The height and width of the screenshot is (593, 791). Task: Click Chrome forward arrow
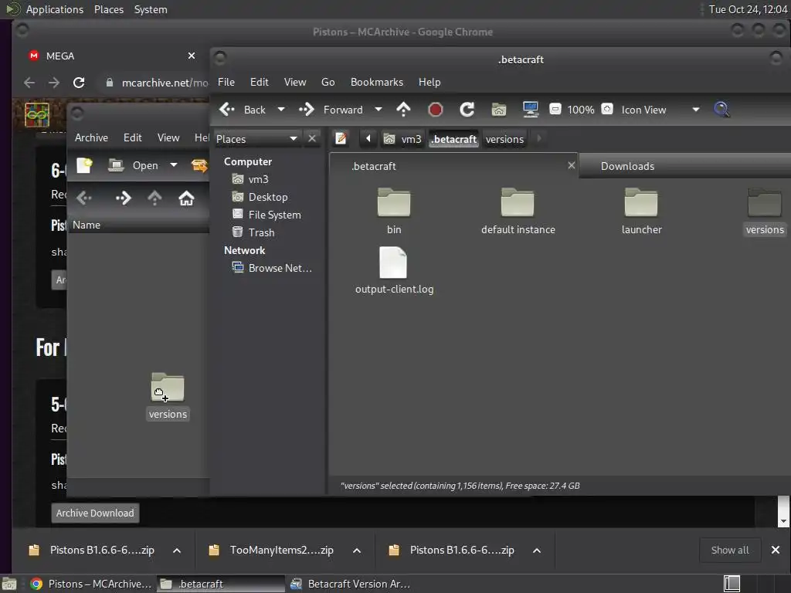pyautogui.click(x=54, y=83)
